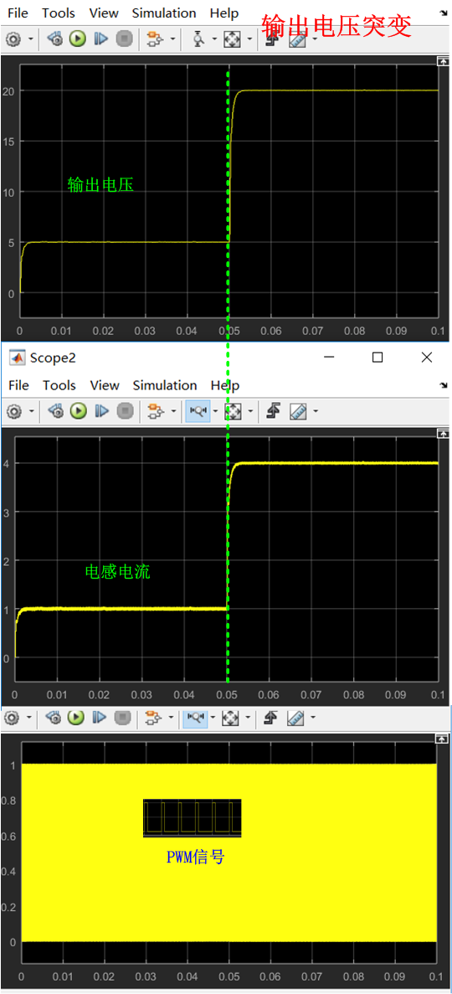
Task: Scale axes limits icon in Scope2
Action: [x=234, y=411]
